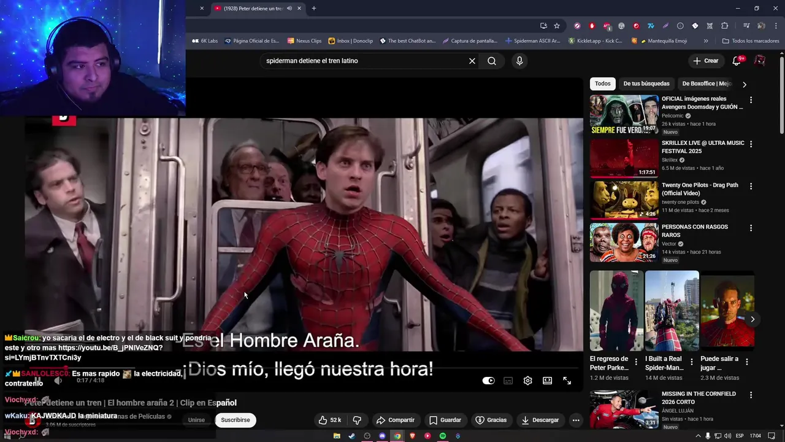Click the YouTube search magnifier button
This screenshot has height=442, width=785.
492,61
